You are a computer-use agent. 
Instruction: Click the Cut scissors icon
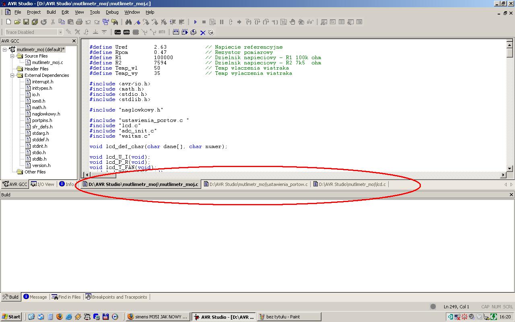tap(53, 22)
